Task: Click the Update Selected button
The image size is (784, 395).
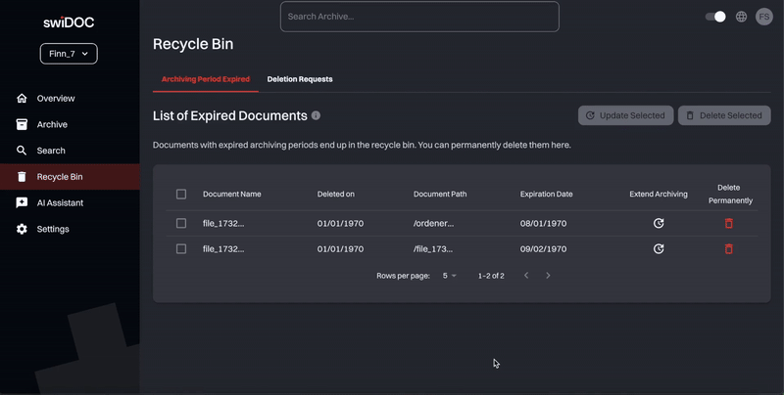Action: pos(625,115)
